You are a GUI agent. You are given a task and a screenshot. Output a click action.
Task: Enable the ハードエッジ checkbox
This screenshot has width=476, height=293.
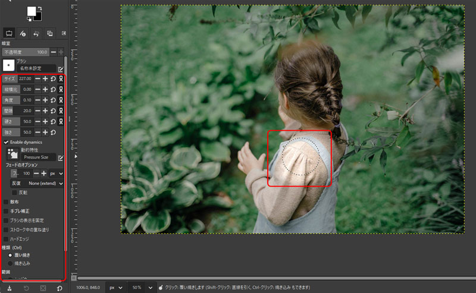[6, 239]
